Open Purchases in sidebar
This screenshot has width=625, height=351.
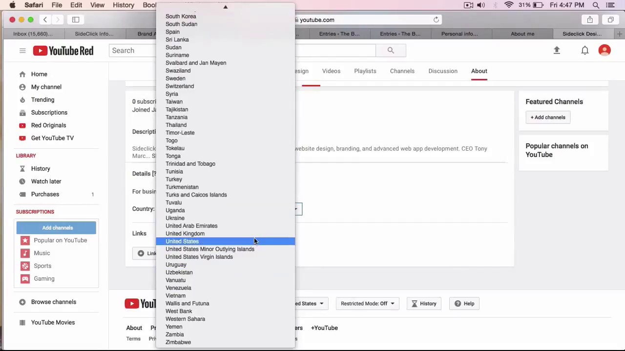coord(45,194)
